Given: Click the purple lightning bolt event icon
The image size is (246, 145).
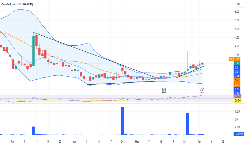Looking at the screenshot, I should click(x=202, y=90).
